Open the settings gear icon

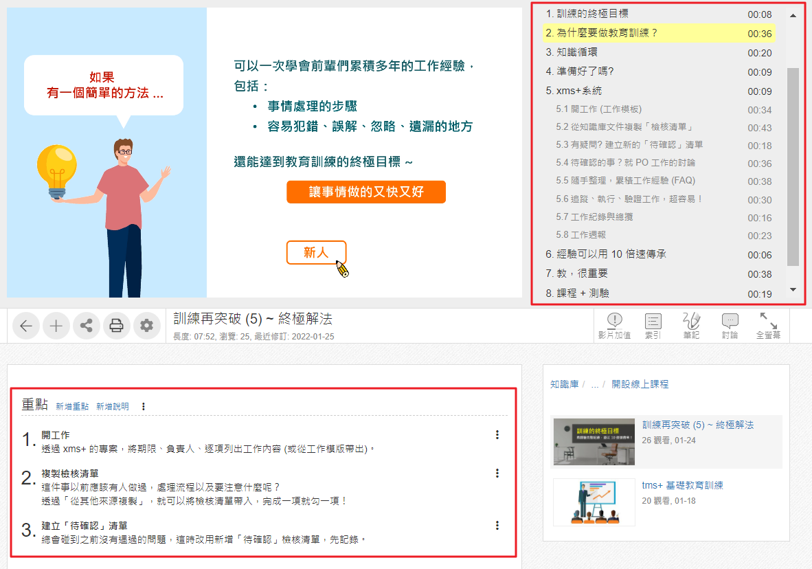[x=146, y=326]
